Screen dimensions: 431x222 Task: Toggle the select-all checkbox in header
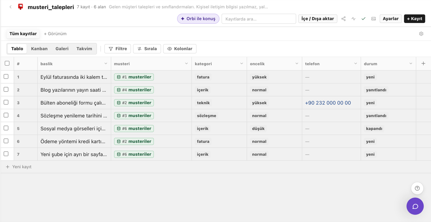[7, 63]
